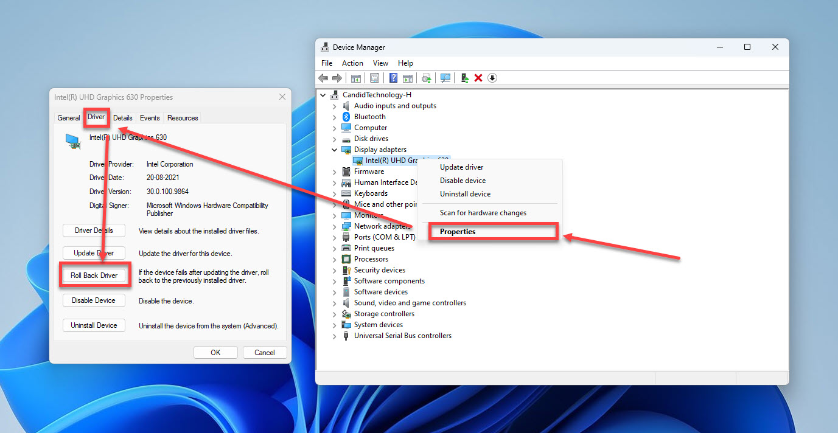Click the scan for hardware changes monitor icon
The width and height of the screenshot is (838, 433).
[445, 78]
